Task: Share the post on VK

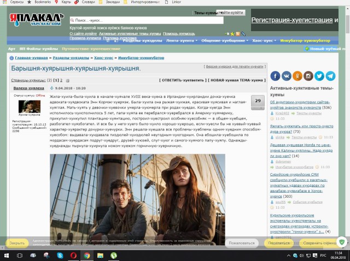Action: [286, 76]
